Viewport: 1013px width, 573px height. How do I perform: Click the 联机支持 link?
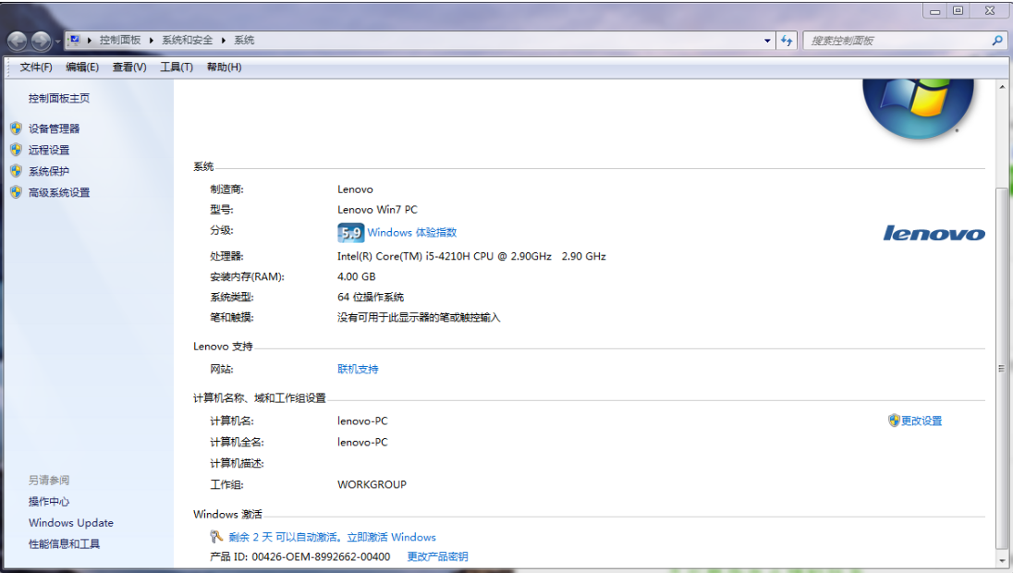[x=357, y=369]
